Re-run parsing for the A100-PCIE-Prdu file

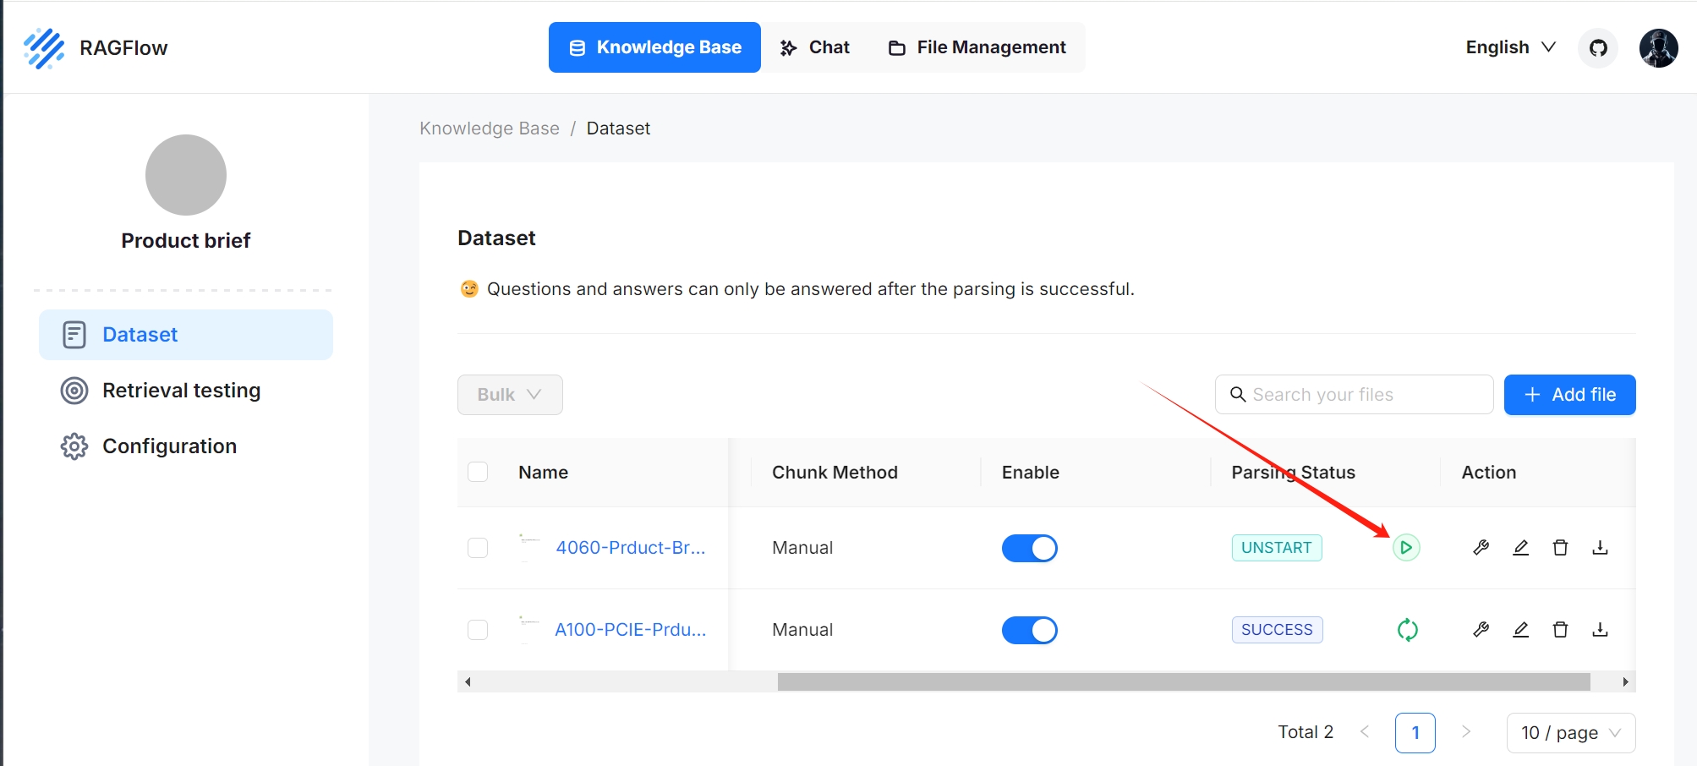click(1407, 630)
